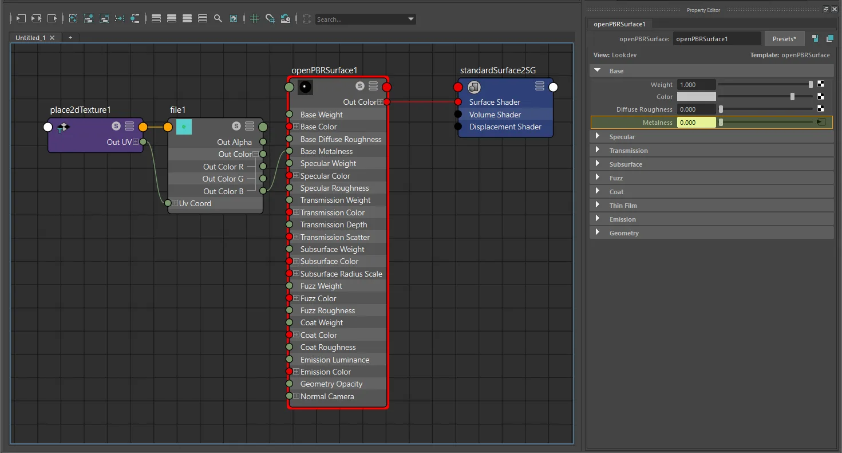
Task: Expand the Geometry section
Action: click(598, 233)
